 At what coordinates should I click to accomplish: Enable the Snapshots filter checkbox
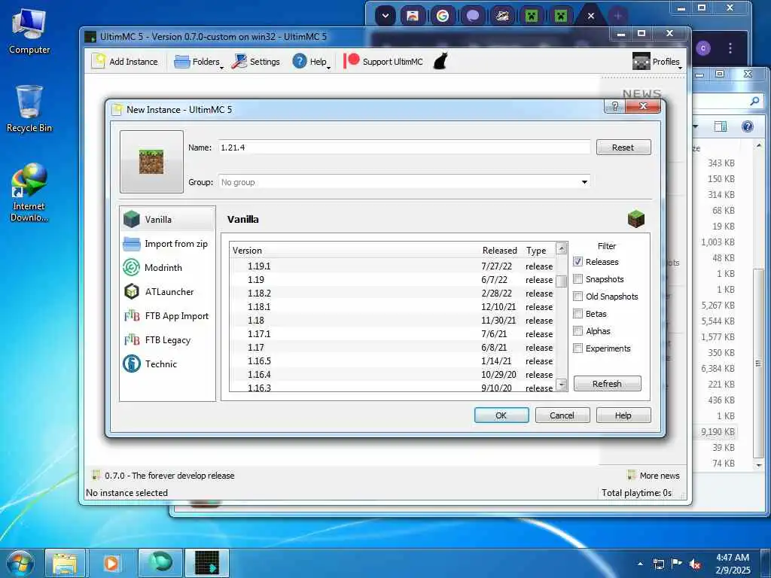pos(577,279)
